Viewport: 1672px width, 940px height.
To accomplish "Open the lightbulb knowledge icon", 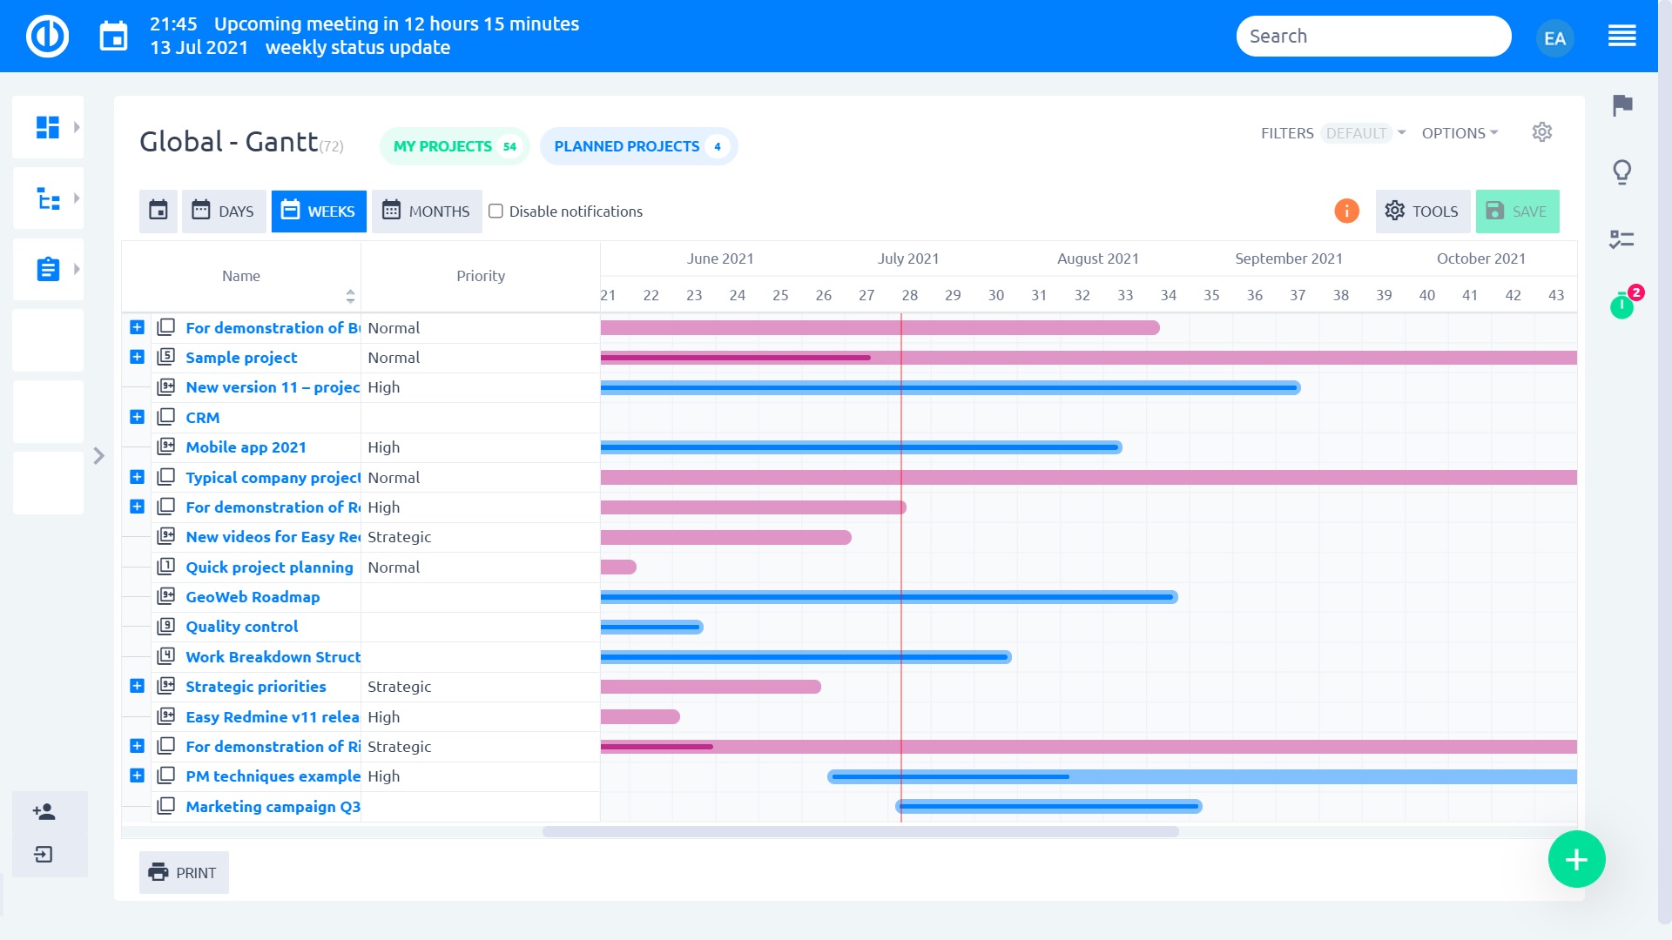I will pos(1621,172).
